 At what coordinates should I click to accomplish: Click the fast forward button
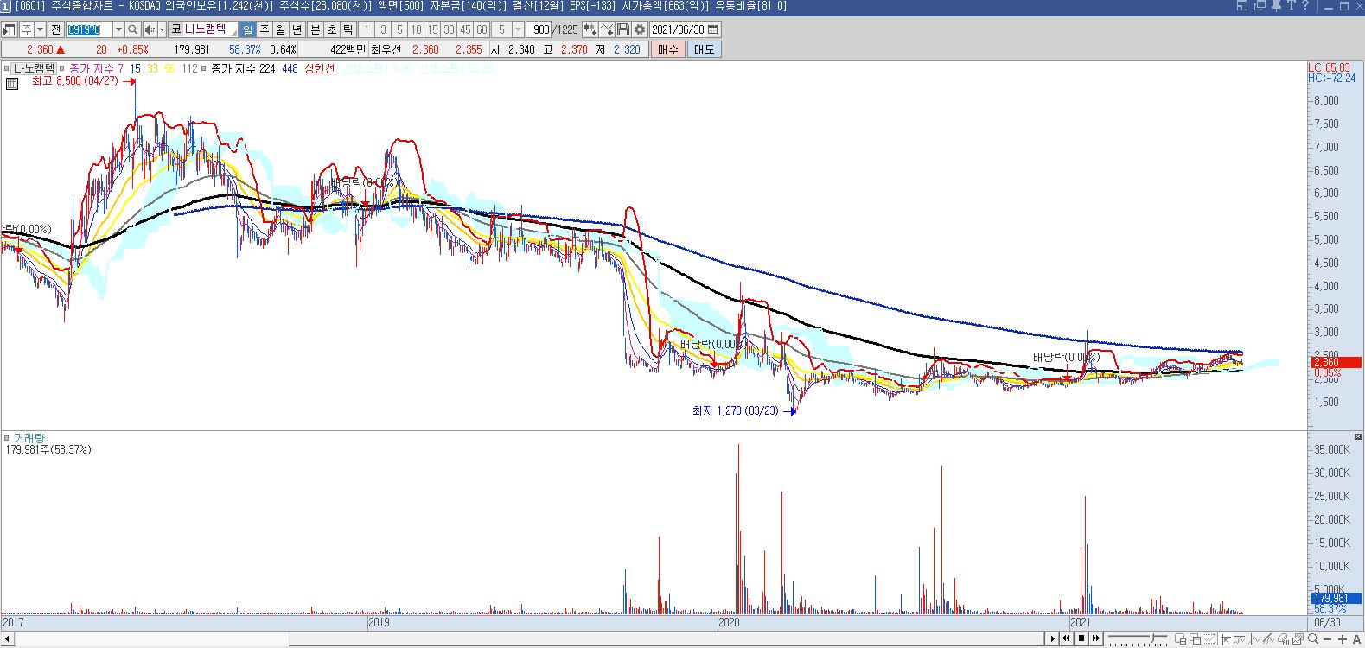[x=1096, y=638]
